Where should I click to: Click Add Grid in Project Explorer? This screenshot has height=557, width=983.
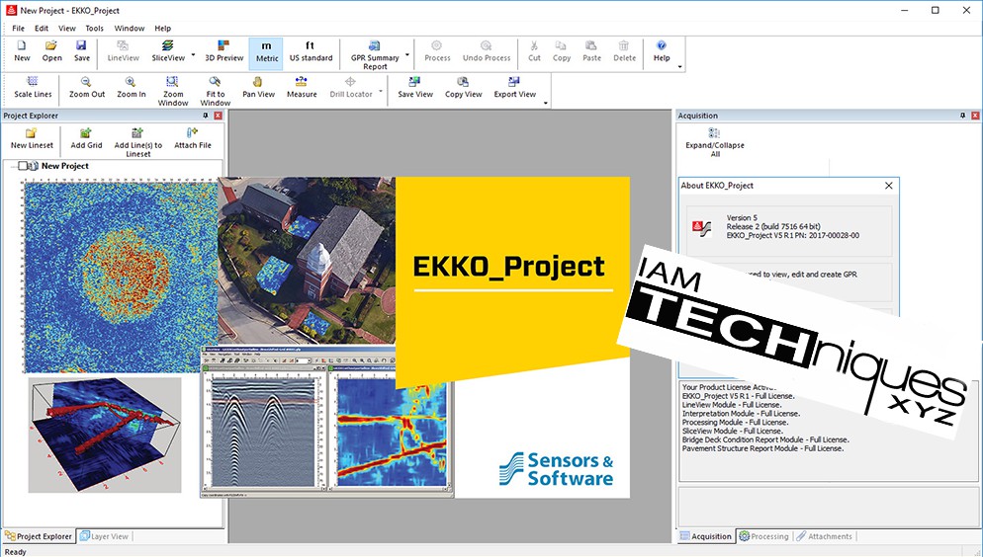tap(86, 139)
